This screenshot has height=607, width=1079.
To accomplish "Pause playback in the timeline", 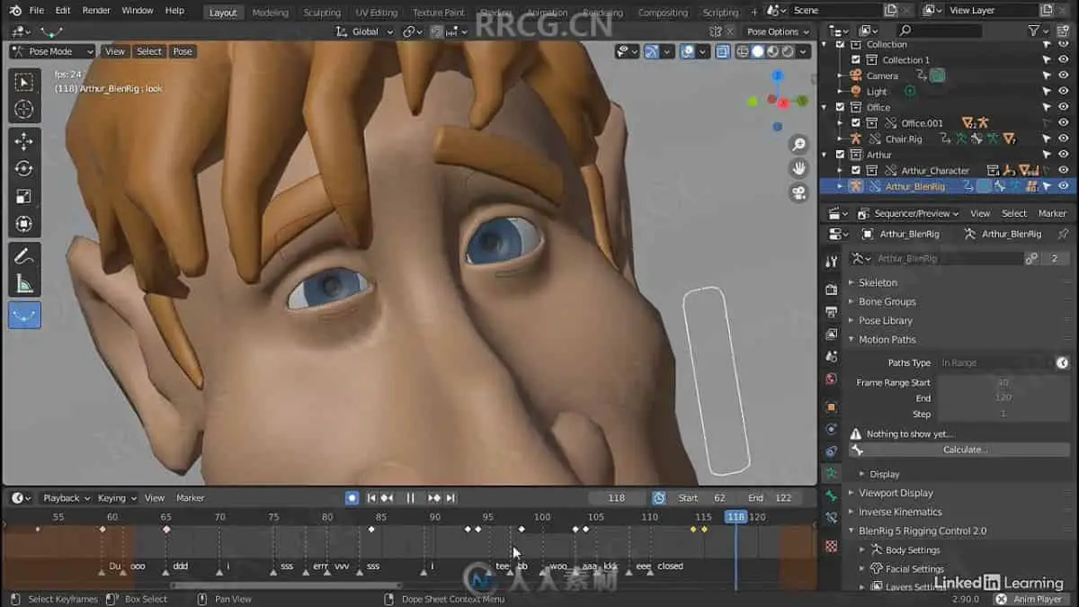I will pyautogui.click(x=410, y=498).
